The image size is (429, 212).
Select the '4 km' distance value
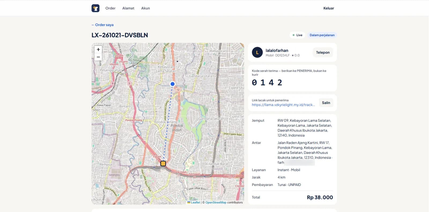[x=282, y=177]
